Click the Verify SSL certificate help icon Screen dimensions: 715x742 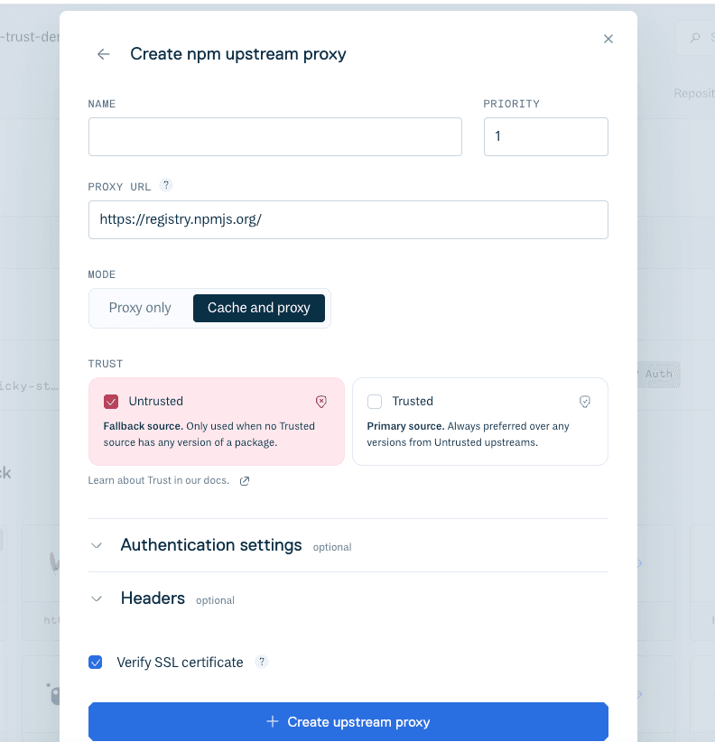click(x=262, y=662)
